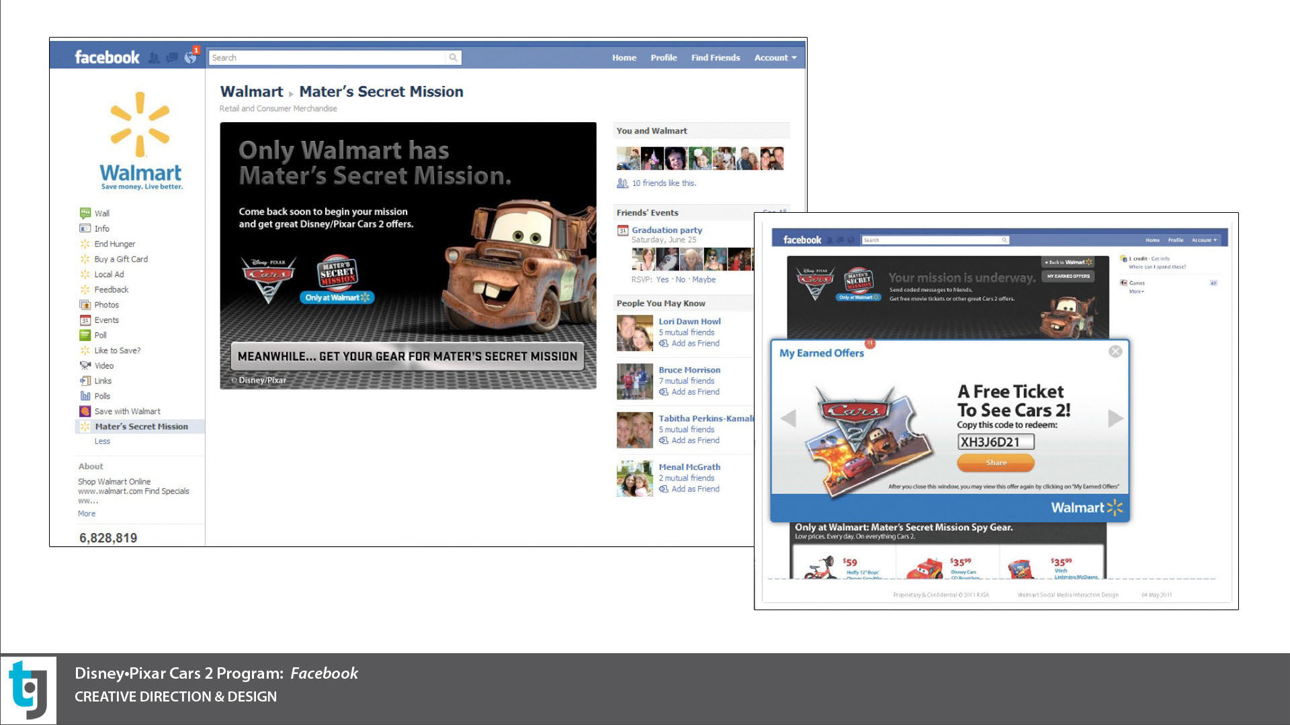RSVP Yes to Graduation party
1290x725 pixels.
(x=662, y=280)
